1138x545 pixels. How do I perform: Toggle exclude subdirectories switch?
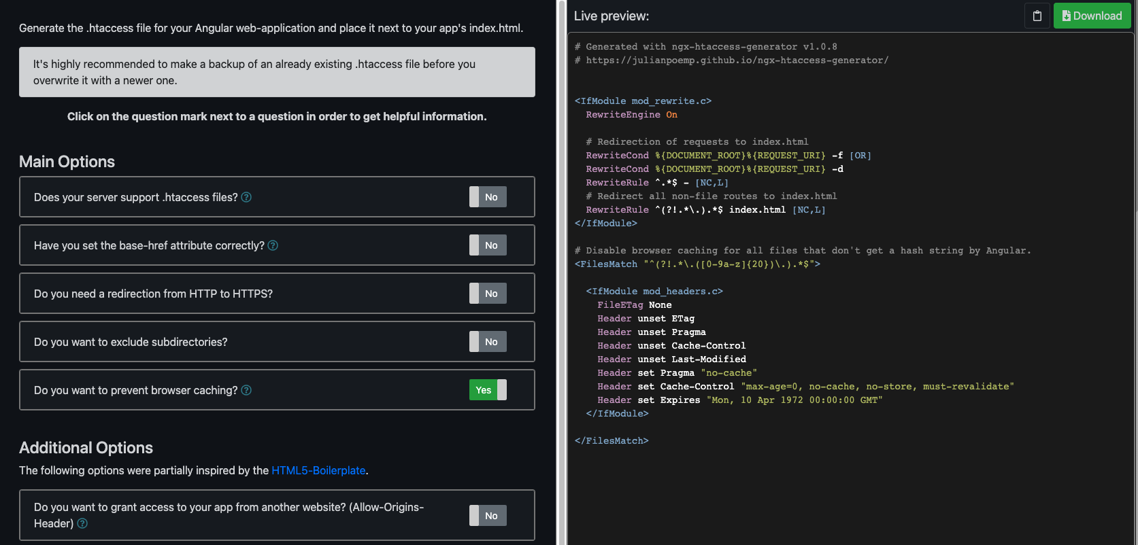click(x=488, y=342)
